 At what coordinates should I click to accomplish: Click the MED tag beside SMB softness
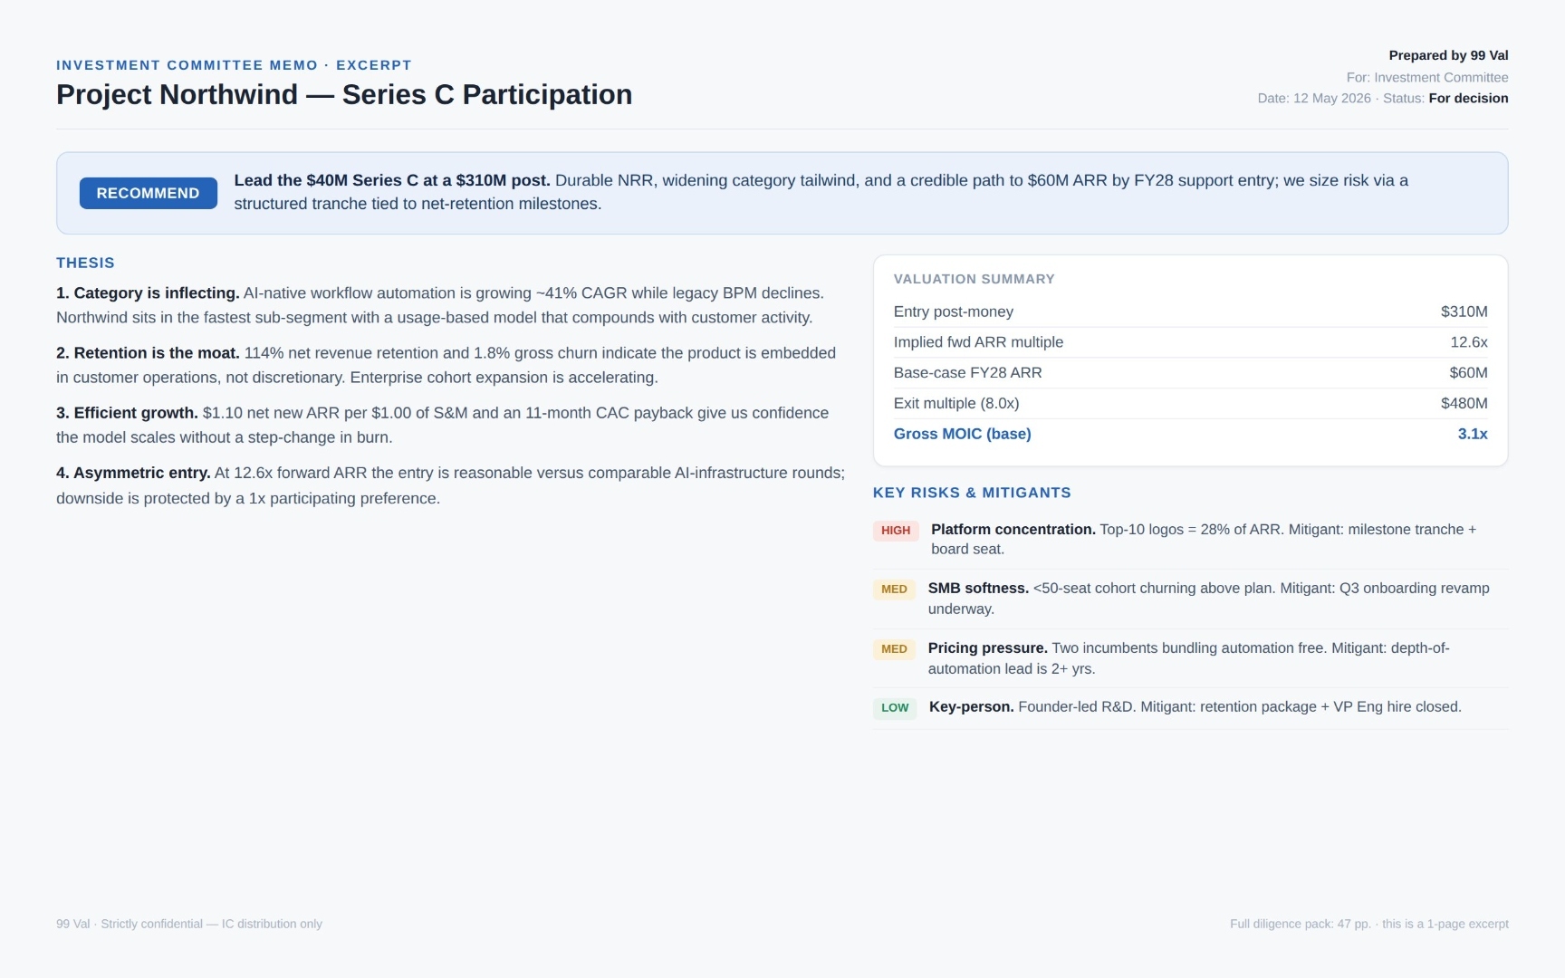894,590
